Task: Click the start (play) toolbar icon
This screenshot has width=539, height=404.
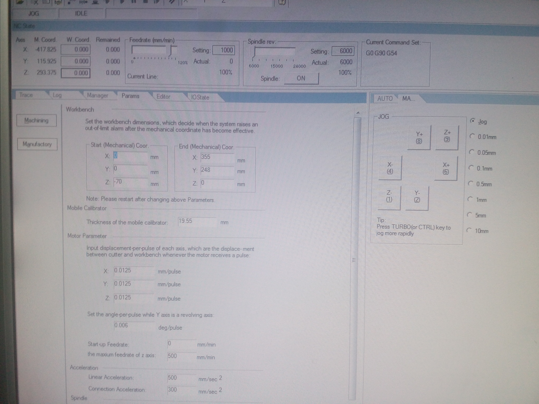Action: pyautogui.click(x=122, y=2)
